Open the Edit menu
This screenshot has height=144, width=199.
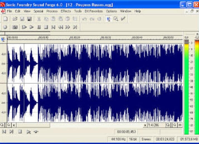coord(18,11)
